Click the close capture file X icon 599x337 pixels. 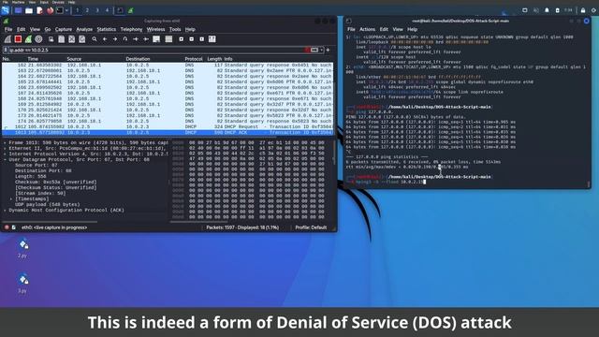click(71, 39)
